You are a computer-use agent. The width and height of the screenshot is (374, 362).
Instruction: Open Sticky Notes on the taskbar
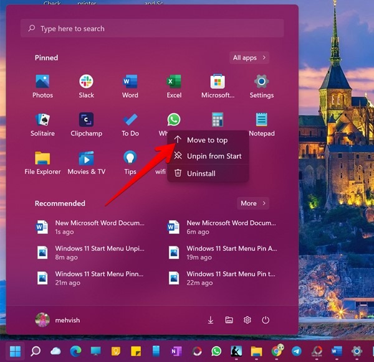[x=136, y=351]
